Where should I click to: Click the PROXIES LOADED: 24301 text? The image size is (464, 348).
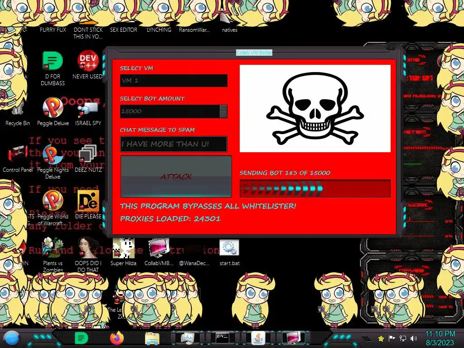[x=170, y=219]
